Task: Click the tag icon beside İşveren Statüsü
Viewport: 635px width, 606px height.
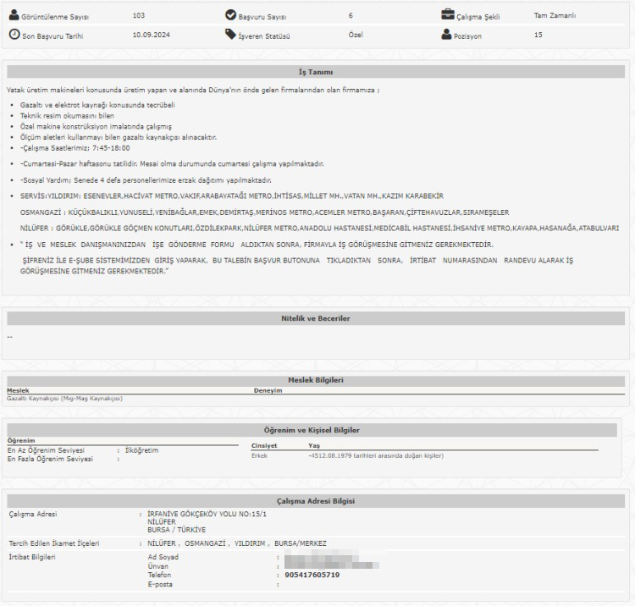Action: click(x=231, y=35)
